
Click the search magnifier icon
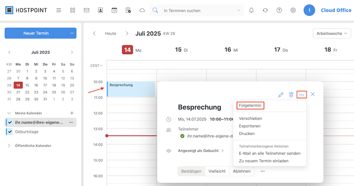coord(155,10)
